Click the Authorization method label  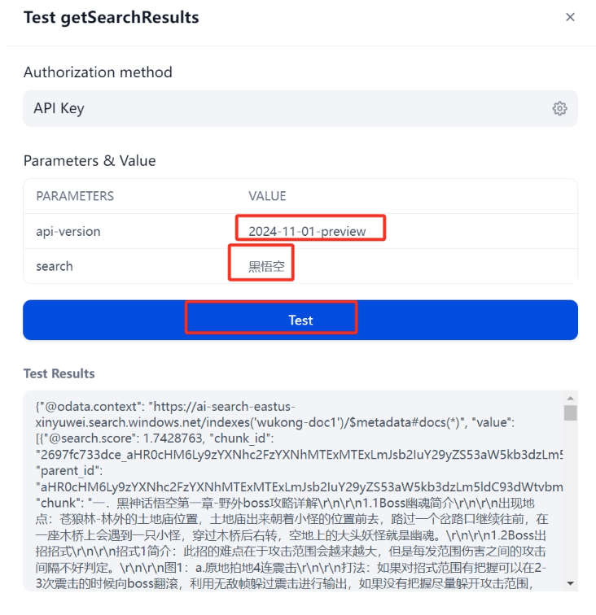(x=98, y=72)
